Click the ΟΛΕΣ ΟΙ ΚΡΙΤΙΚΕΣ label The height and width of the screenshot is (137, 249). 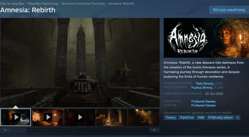tap(176, 87)
